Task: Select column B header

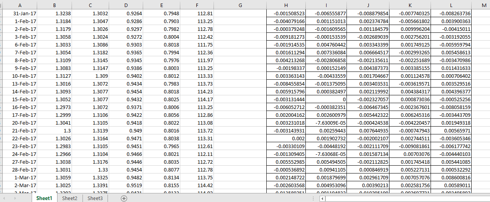Action: click(54, 5)
